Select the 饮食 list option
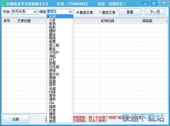This screenshot has height=126, width=170. (60, 110)
